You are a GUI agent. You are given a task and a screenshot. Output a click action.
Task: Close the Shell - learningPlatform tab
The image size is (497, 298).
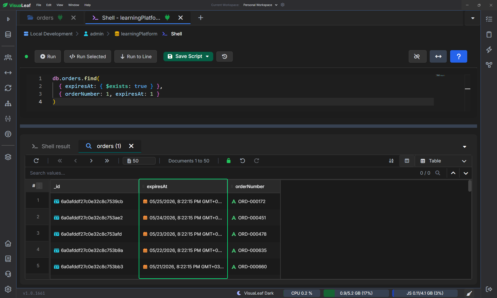tap(180, 18)
